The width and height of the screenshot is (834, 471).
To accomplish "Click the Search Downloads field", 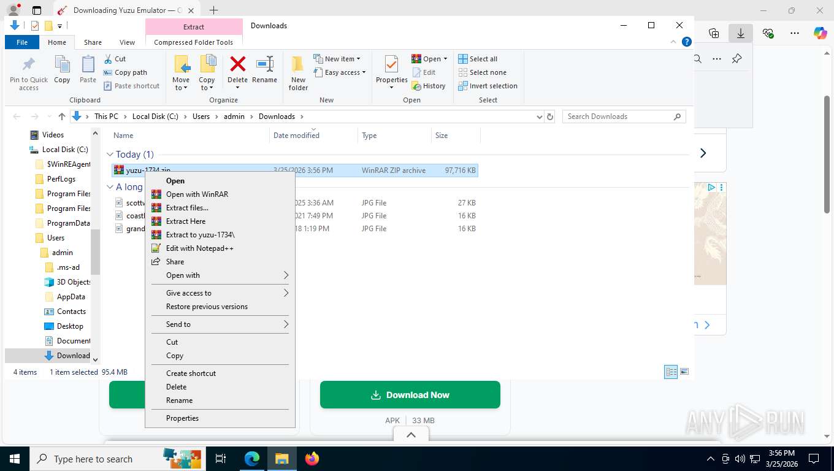I will 624,117.
